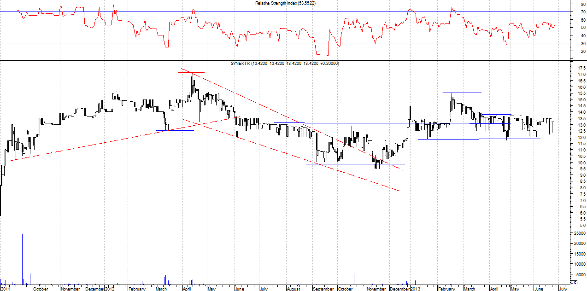Click the 2013 year label on time axis
The image size is (587, 291).
(x=415, y=289)
